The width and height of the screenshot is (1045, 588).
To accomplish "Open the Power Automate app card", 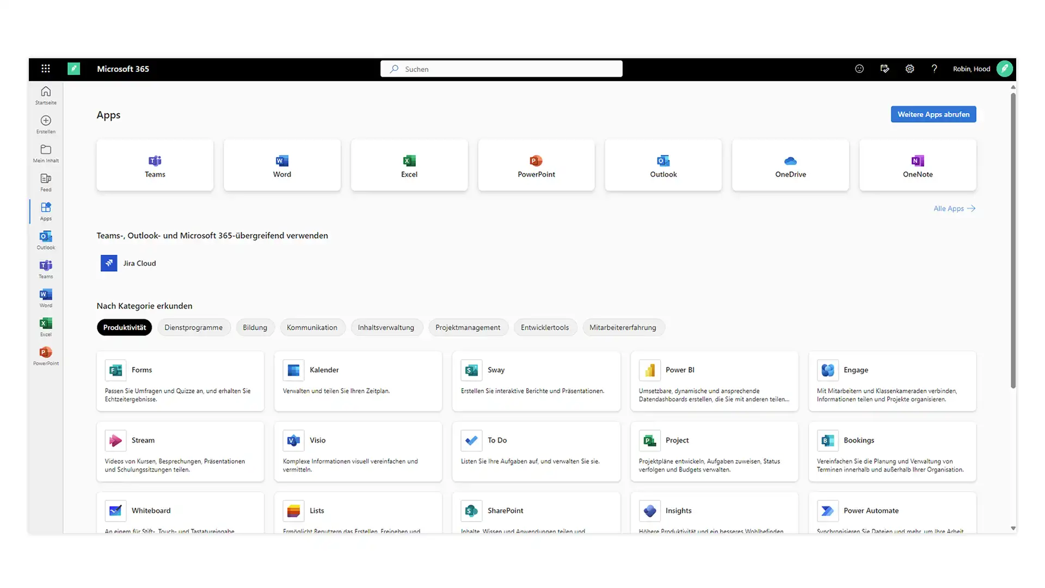I will (893, 513).
